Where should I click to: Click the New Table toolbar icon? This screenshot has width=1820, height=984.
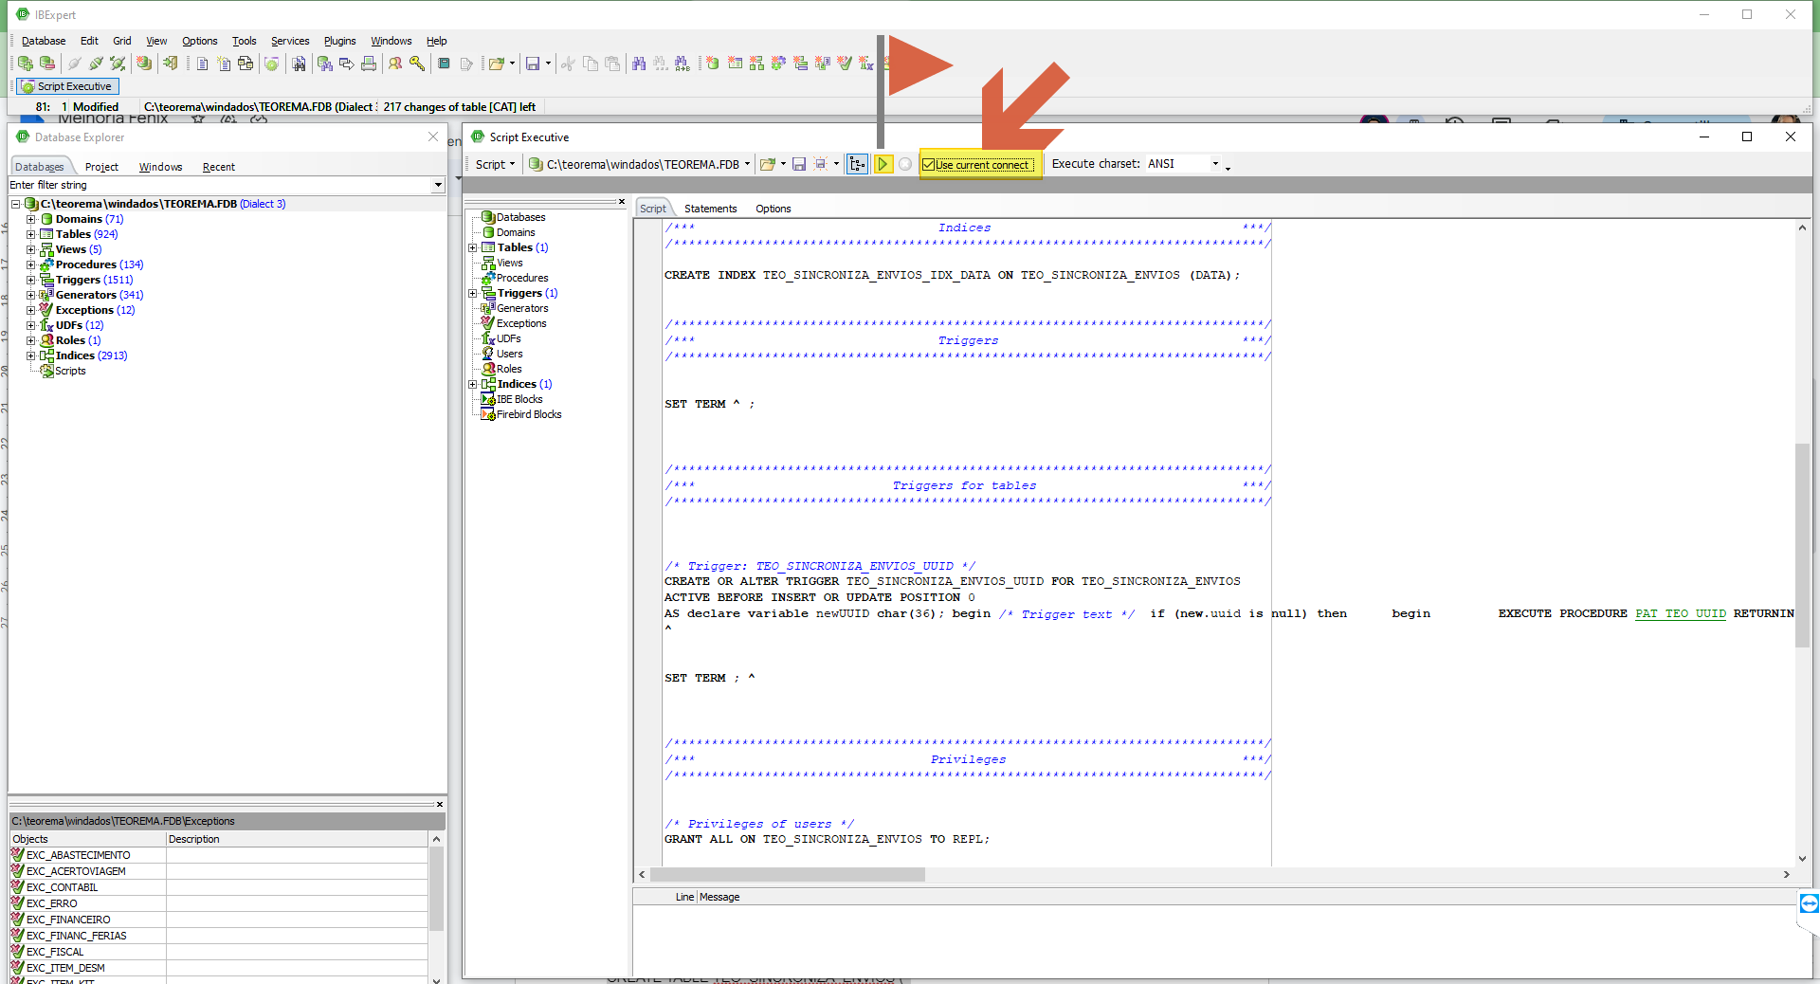point(735,64)
